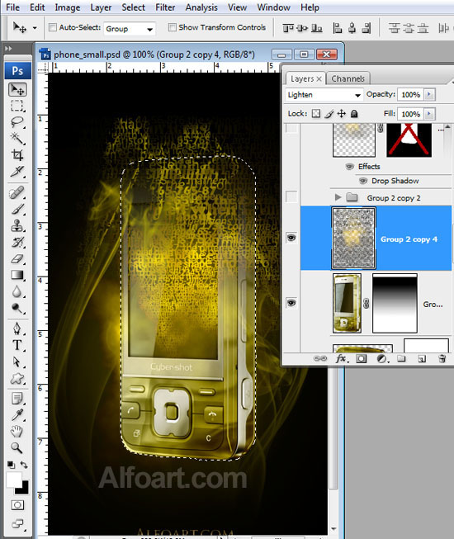Swap foreground and background colors
The width and height of the screenshot is (454, 539).
coord(24,465)
